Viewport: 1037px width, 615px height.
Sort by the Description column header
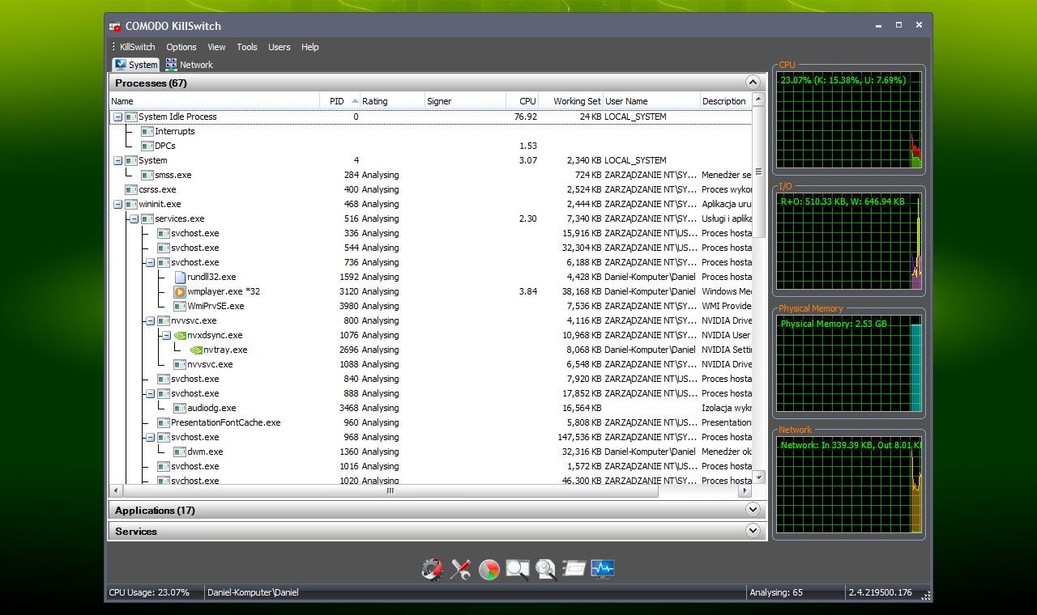pyautogui.click(x=726, y=101)
